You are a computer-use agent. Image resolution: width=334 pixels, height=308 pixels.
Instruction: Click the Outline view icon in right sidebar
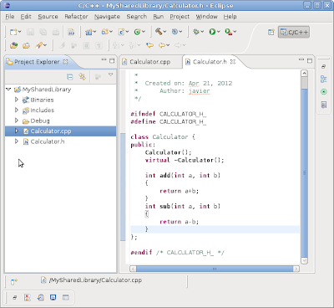coord(324,79)
